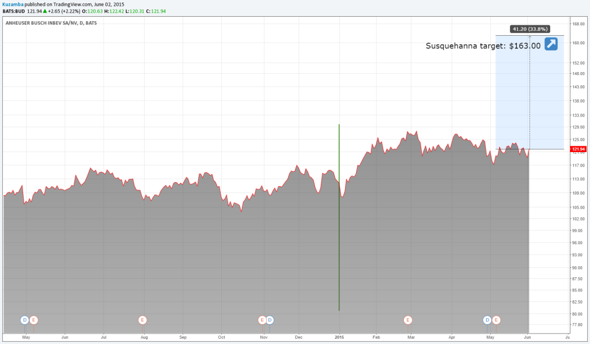Click the 99.00 price axis label
This screenshot has height=344, width=590.
[x=578, y=230]
